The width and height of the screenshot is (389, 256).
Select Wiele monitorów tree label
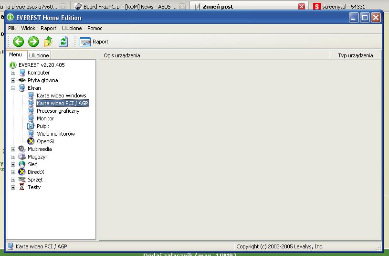55,134
